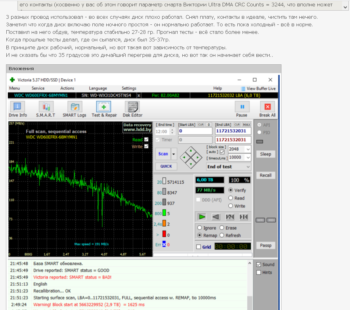Select the Verify radio button
The image size is (350, 310).
click(x=231, y=190)
